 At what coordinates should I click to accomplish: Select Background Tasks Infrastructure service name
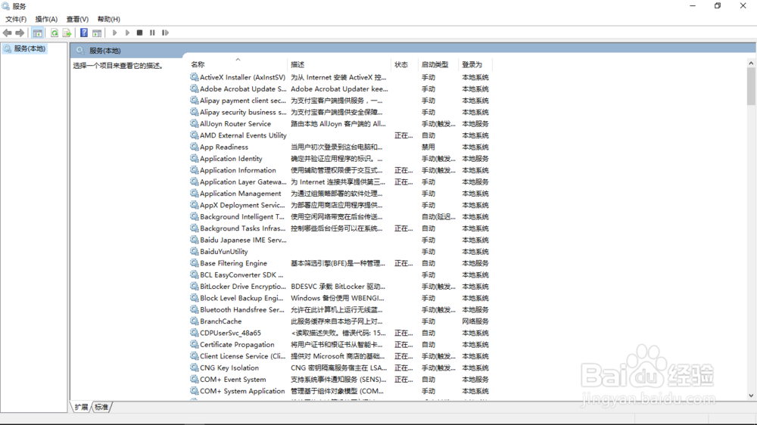pos(243,228)
